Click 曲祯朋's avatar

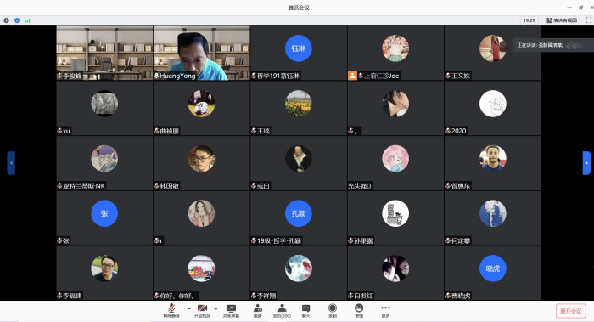click(202, 103)
